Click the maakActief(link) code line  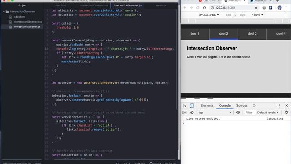tap(76, 61)
